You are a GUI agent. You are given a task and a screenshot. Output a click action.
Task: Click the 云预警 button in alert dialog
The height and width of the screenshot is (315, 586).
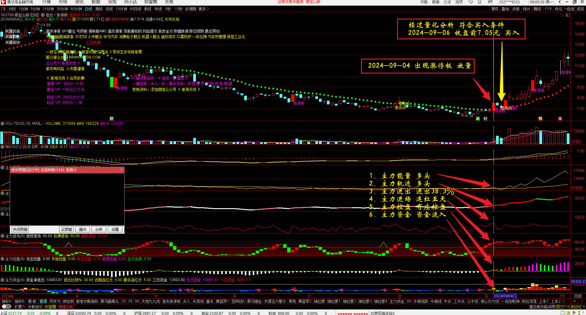[x=67, y=230]
